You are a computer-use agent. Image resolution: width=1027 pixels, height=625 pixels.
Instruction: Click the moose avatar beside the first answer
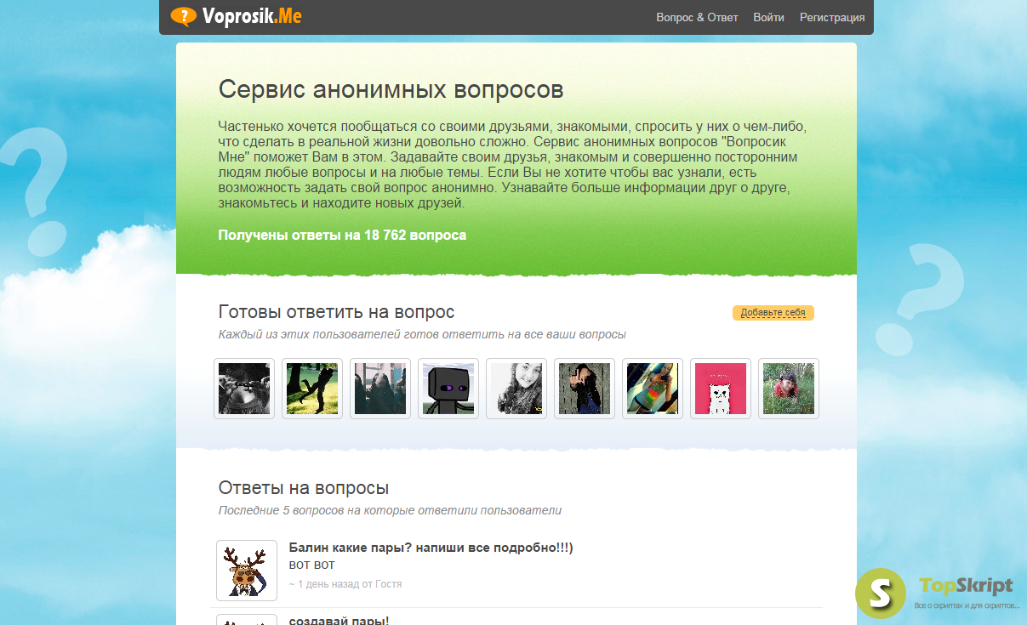[247, 571]
